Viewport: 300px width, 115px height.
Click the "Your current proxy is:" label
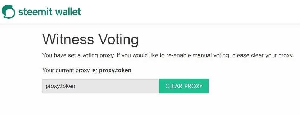(70, 70)
